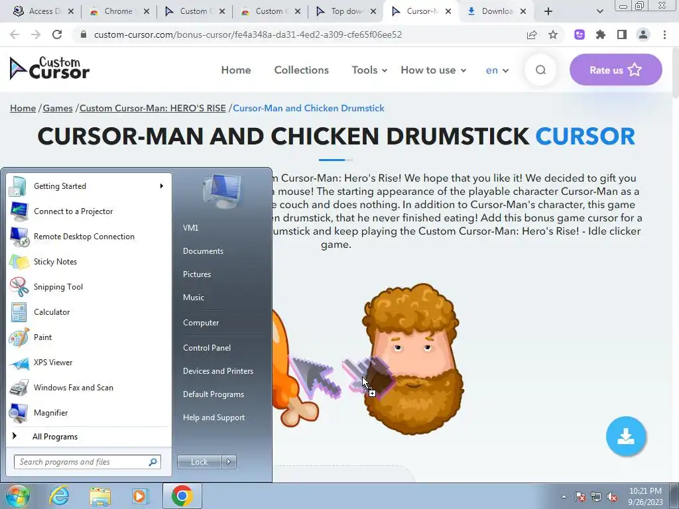Launch Sticky Notes
679x509 pixels.
pyautogui.click(x=89, y=261)
